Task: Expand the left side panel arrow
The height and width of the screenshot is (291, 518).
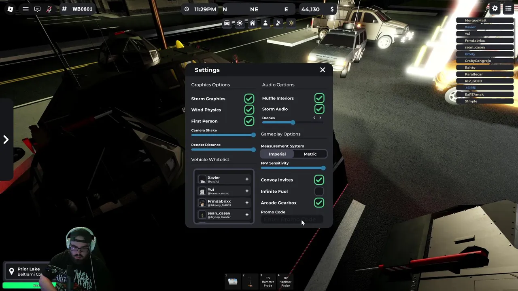Action: [6, 139]
